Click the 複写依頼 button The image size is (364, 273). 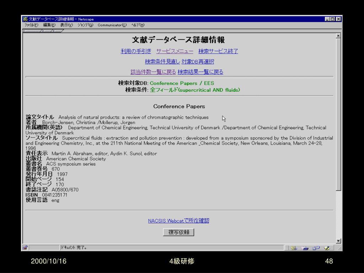coord(178,232)
